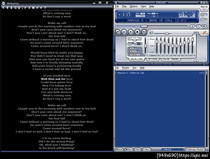Open Winamp Help menu
The width and height of the screenshot is (210, 159).
click(x=152, y=6)
